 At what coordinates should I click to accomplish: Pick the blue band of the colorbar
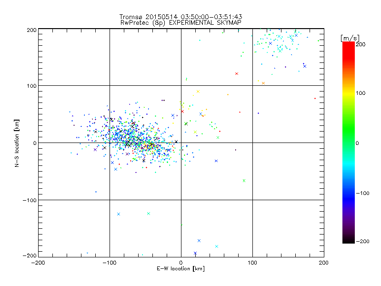pos(349,197)
